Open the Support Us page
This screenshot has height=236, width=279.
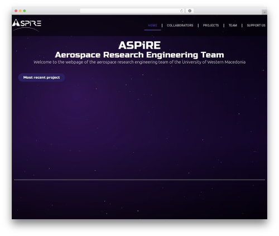(256, 26)
